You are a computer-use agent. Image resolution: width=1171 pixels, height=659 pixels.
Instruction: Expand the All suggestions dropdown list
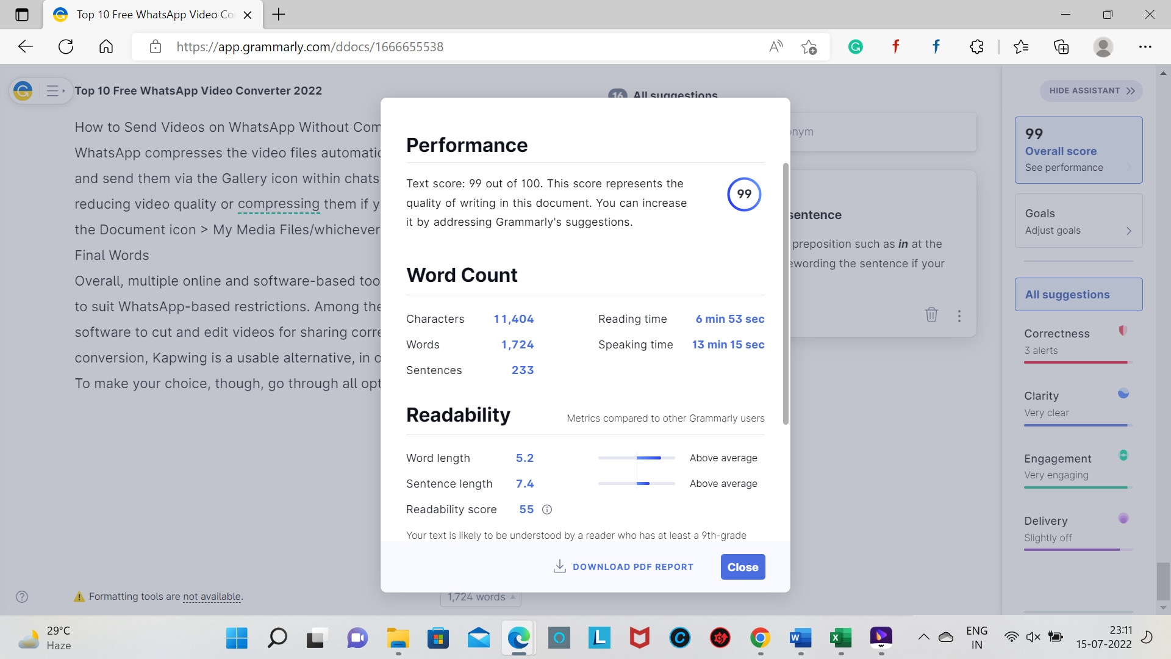1078,293
